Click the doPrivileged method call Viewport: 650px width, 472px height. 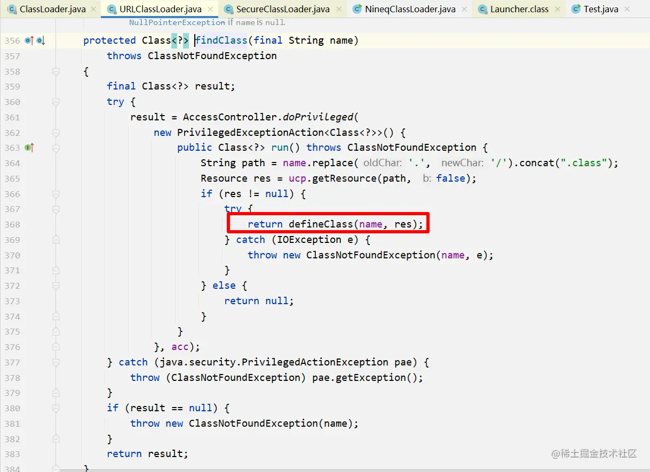pos(318,117)
